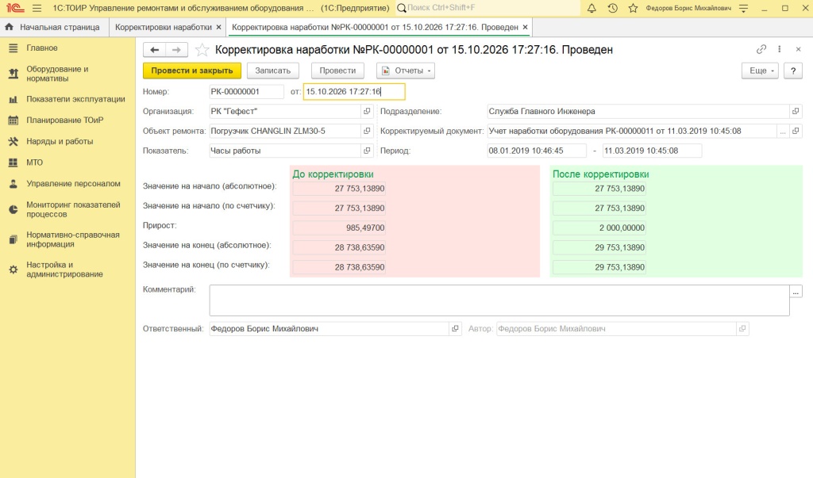Copy link to this document icon
The width and height of the screenshot is (813, 478).
(761, 49)
